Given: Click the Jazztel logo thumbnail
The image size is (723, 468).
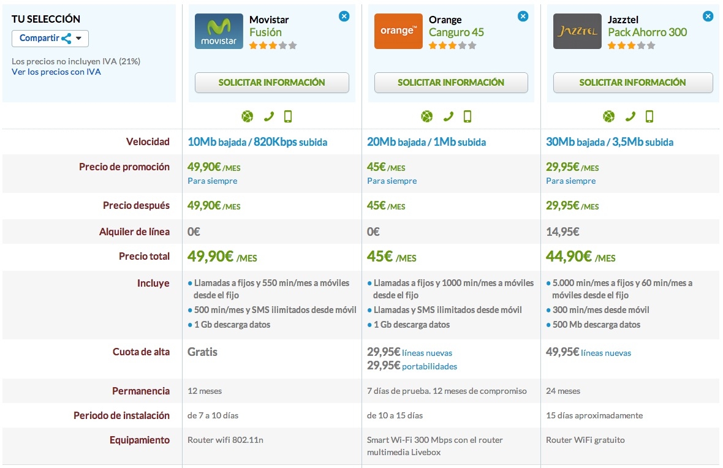Looking at the screenshot, I should 577,31.
